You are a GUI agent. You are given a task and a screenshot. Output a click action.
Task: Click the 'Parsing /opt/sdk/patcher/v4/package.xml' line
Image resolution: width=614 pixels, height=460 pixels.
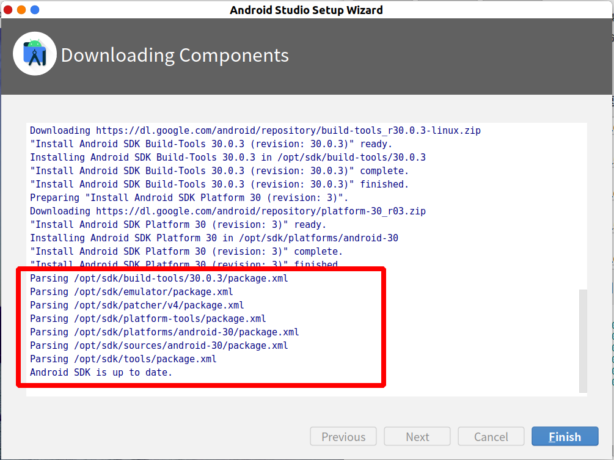click(x=137, y=305)
